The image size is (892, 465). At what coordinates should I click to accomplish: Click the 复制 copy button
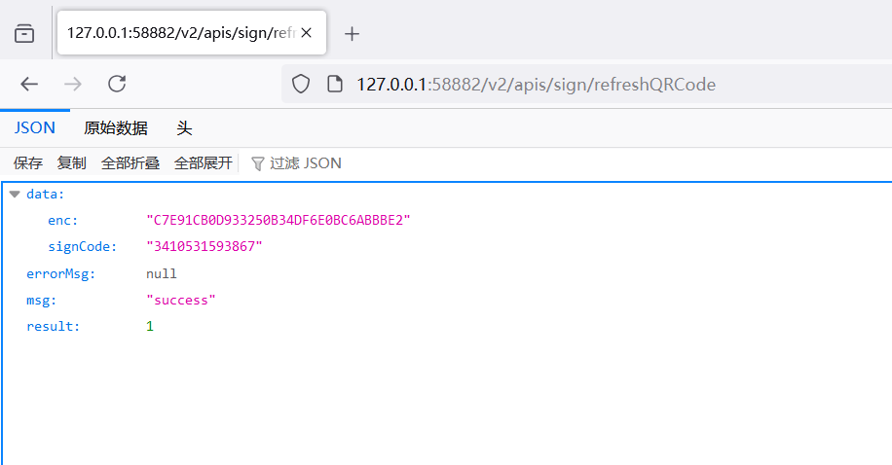(x=72, y=163)
